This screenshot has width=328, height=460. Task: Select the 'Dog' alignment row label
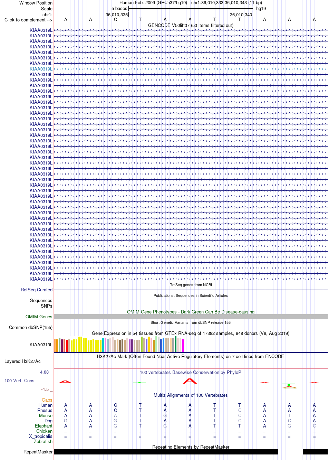pos(49,421)
